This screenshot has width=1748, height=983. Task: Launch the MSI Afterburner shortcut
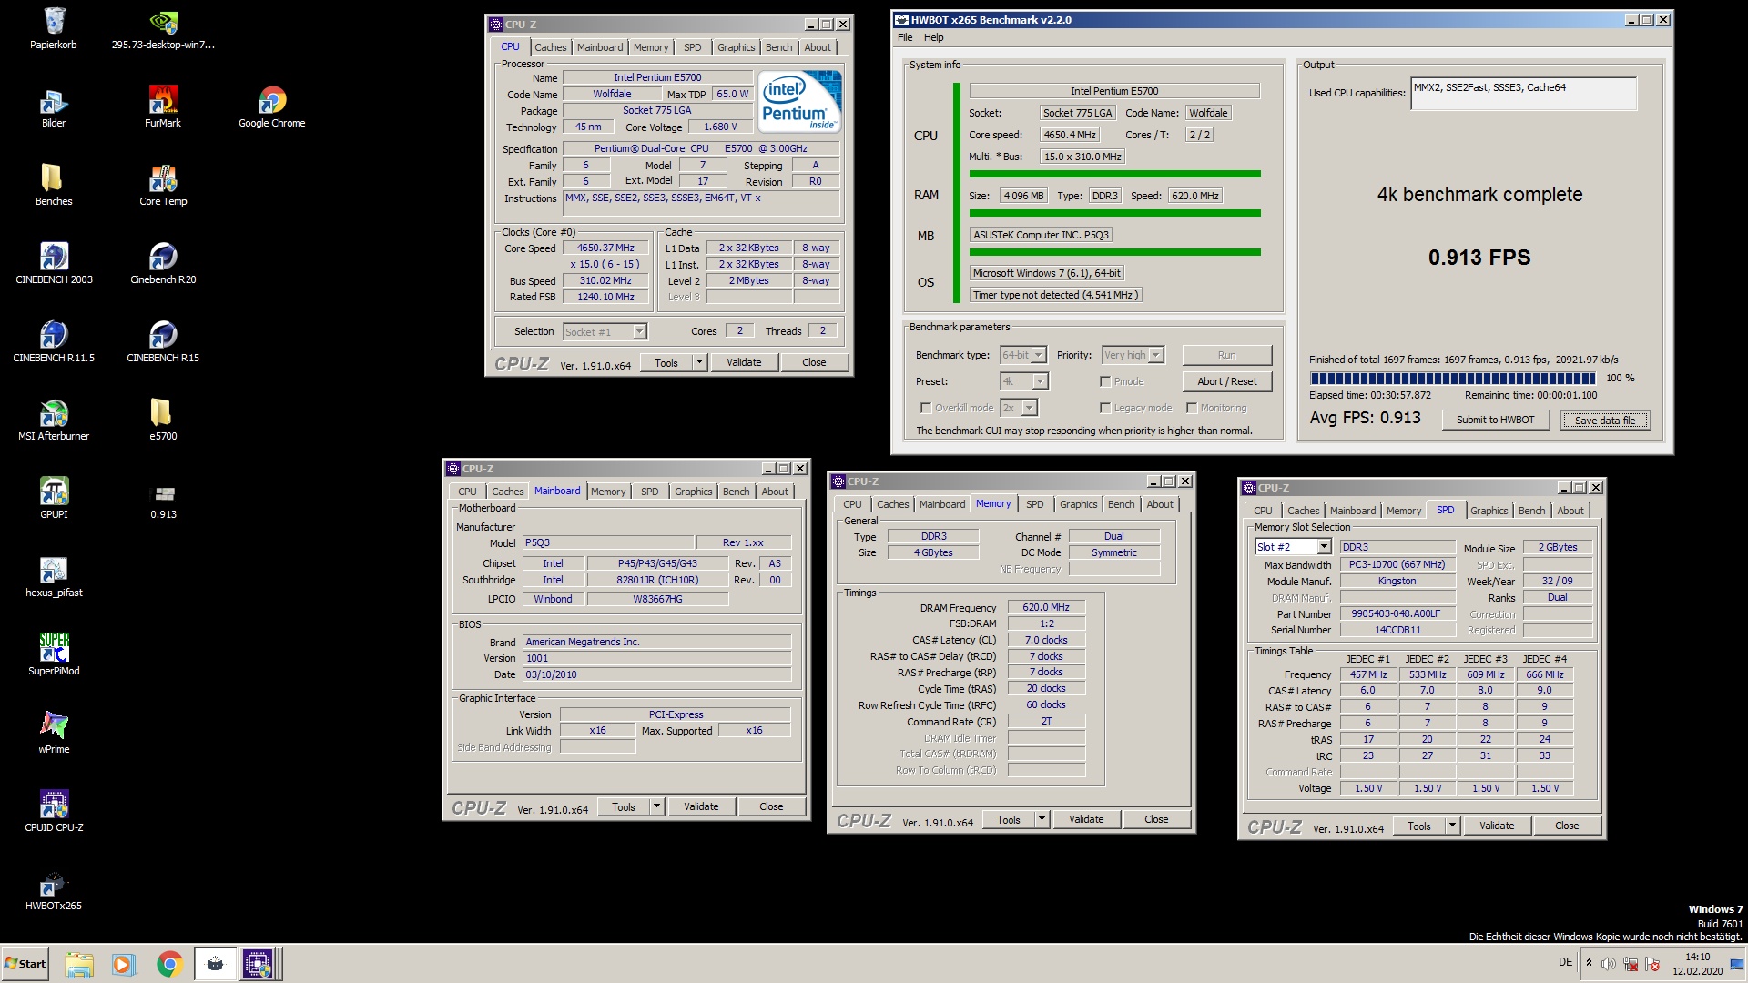pos(54,419)
